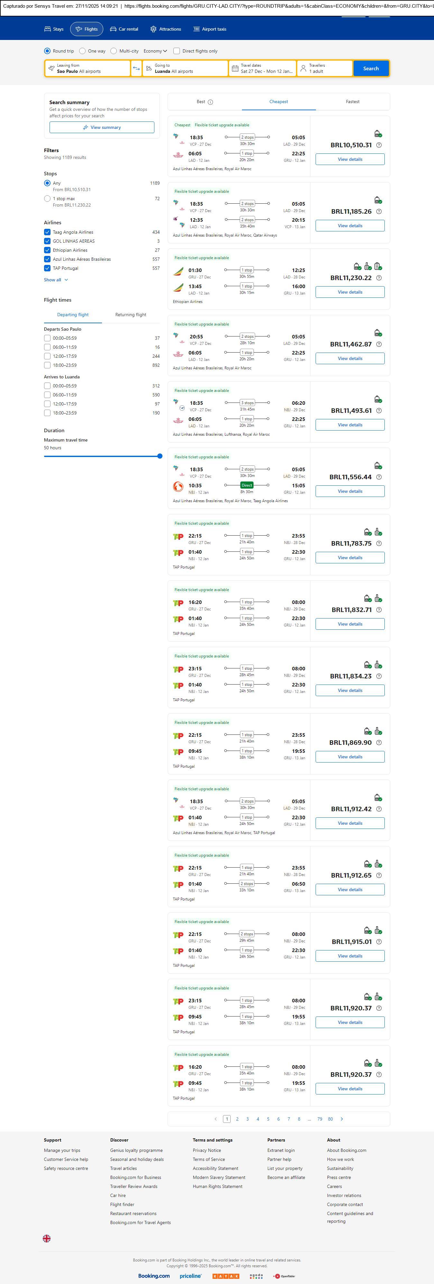Click the next page arrow in pagination
Viewport: 434px width, 1284px height.
click(x=341, y=1119)
